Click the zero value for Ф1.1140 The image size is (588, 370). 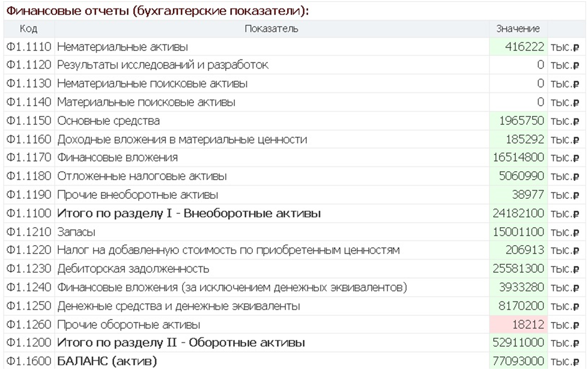pyautogui.click(x=541, y=102)
